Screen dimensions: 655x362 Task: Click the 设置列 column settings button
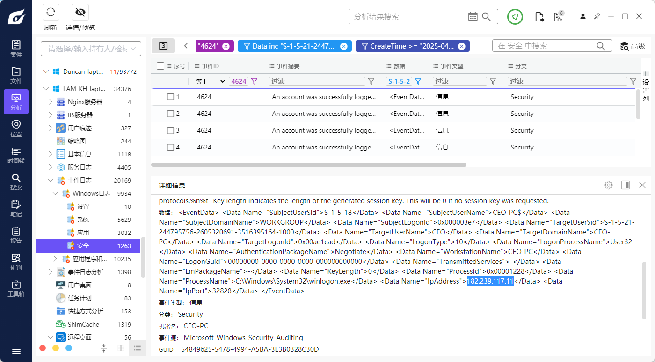[x=646, y=86]
